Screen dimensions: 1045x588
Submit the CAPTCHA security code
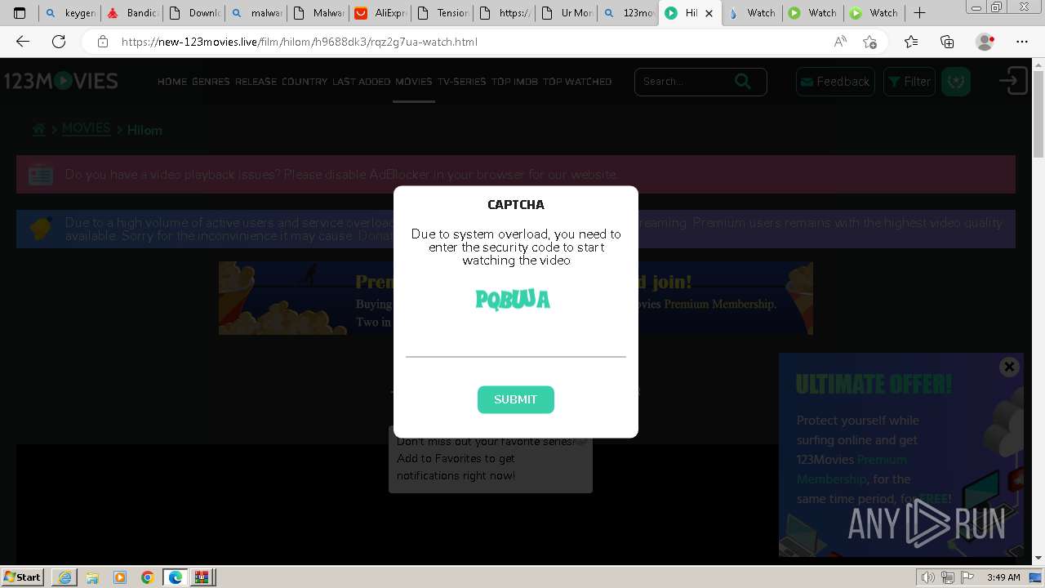[516, 399]
